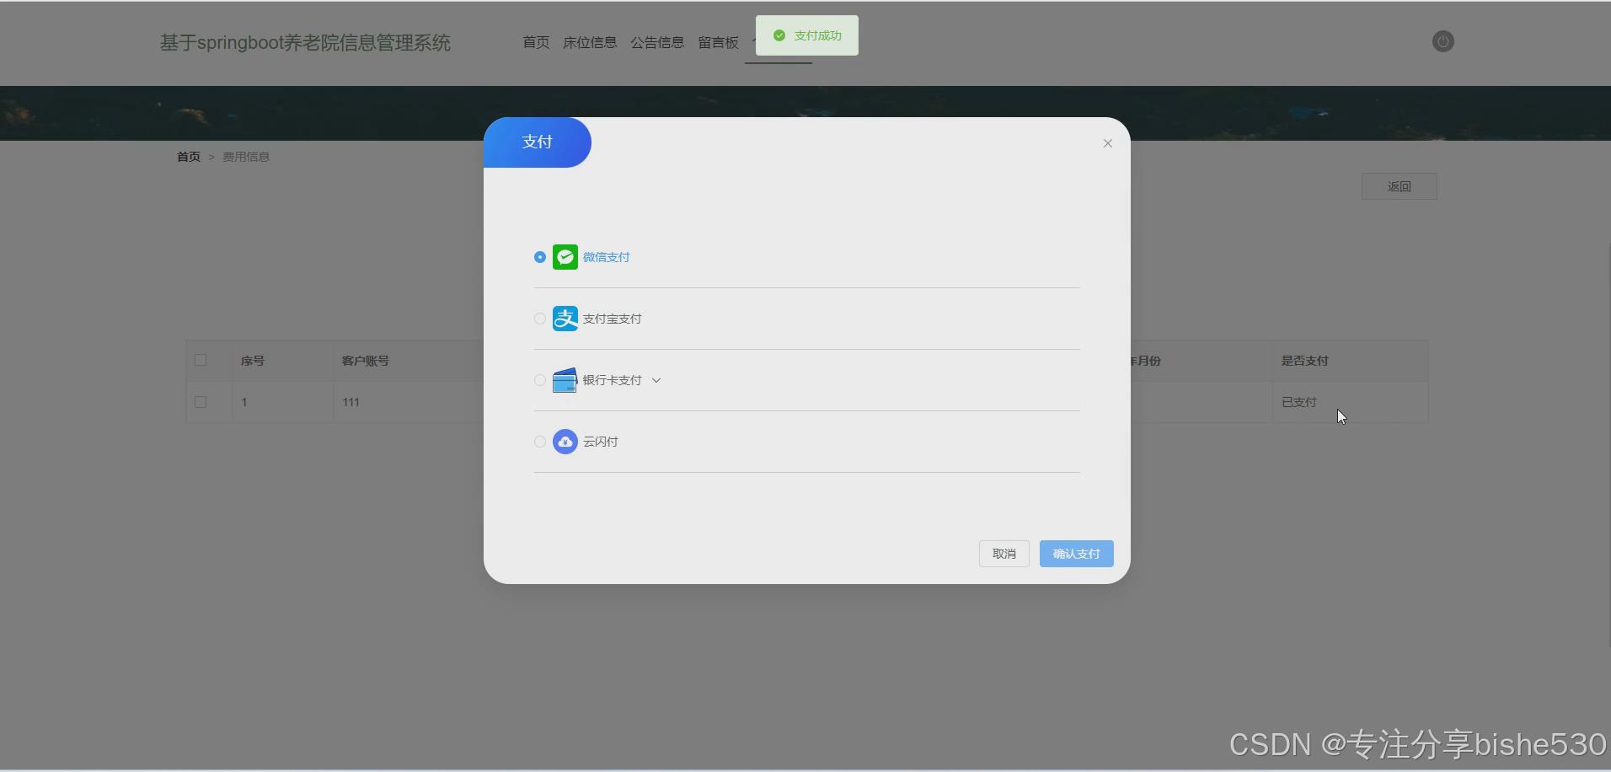Click the 云闪付 cloud icon

point(565,442)
